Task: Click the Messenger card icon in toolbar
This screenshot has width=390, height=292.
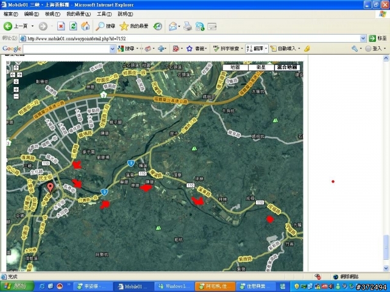Action: click(212, 26)
